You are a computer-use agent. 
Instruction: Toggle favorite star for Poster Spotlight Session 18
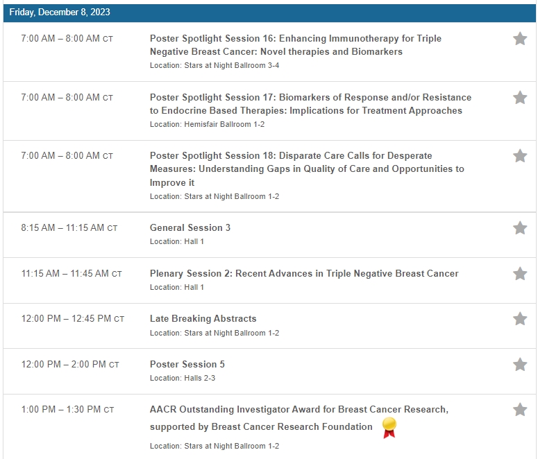[x=520, y=156]
